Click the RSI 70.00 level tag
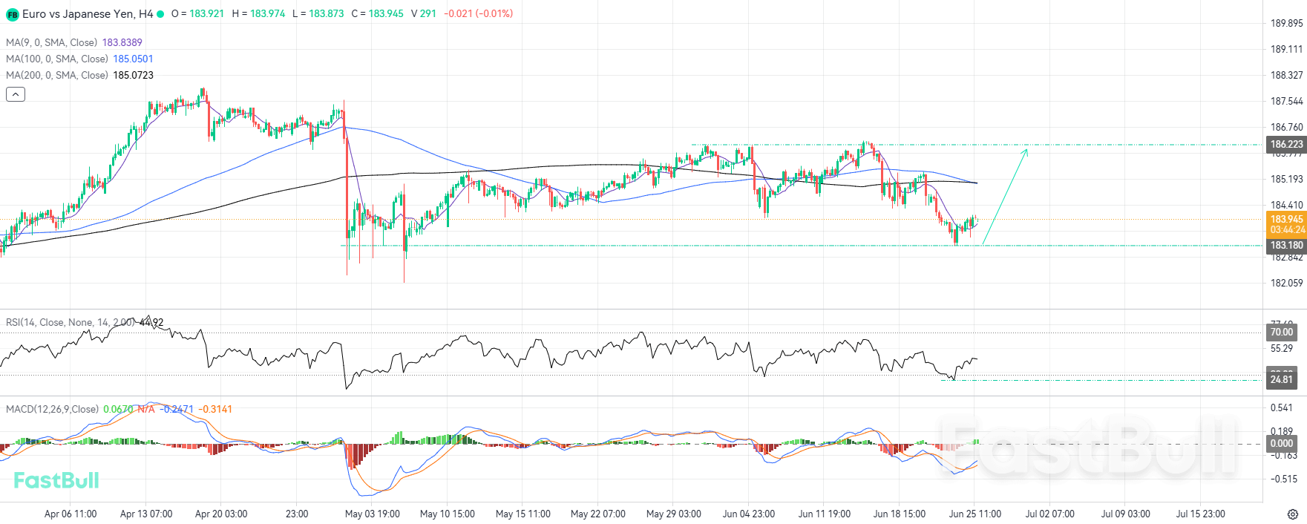Image resolution: width=1307 pixels, height=524 pixels. coord(1282,332)
